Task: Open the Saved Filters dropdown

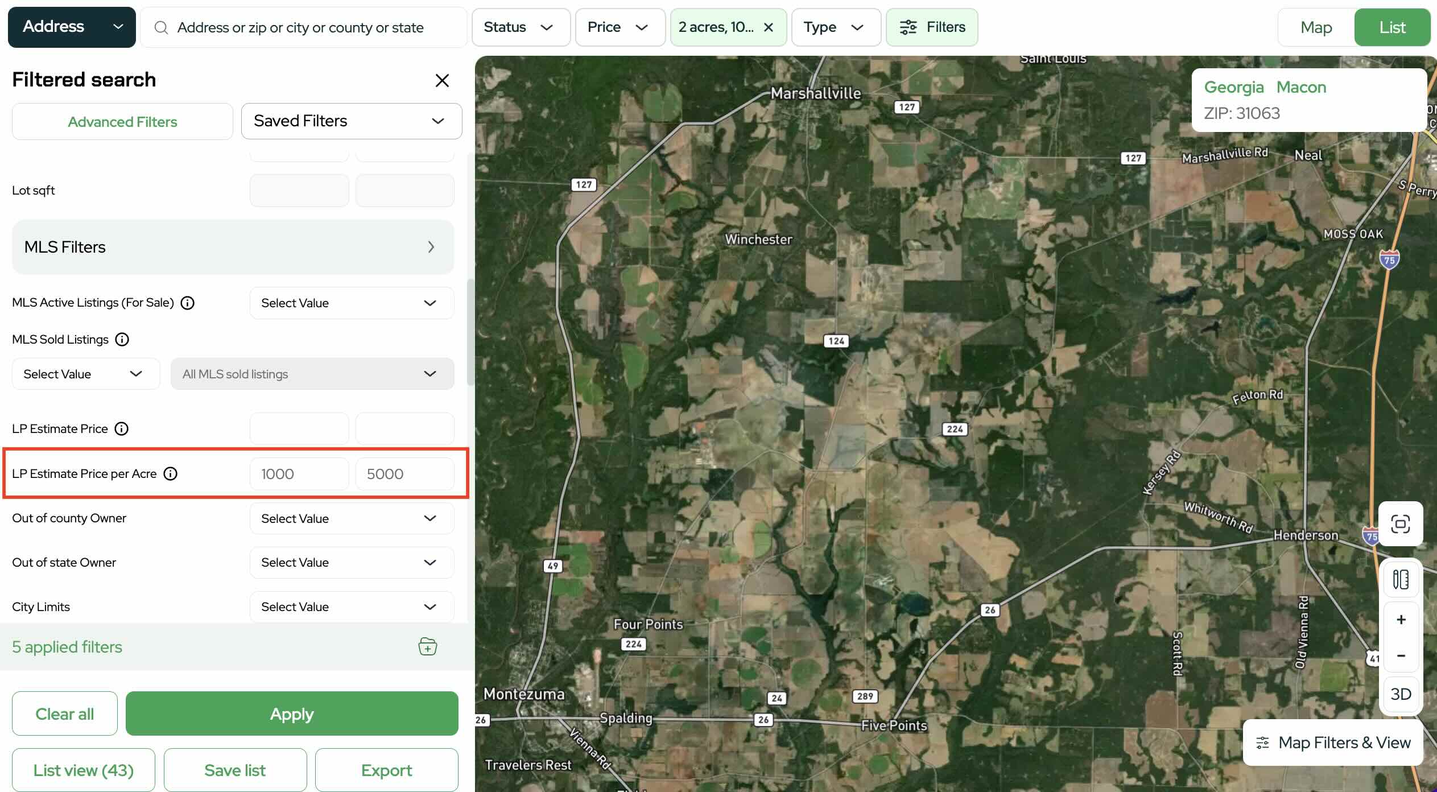Action: 351,121
